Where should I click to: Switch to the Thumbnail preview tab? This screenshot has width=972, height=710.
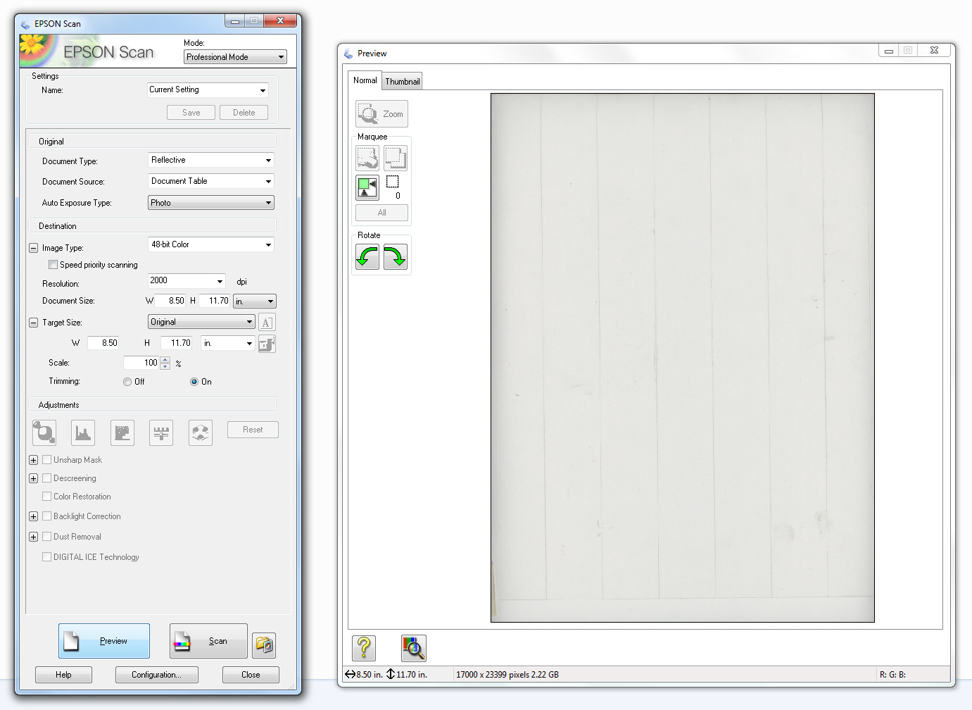402,82
